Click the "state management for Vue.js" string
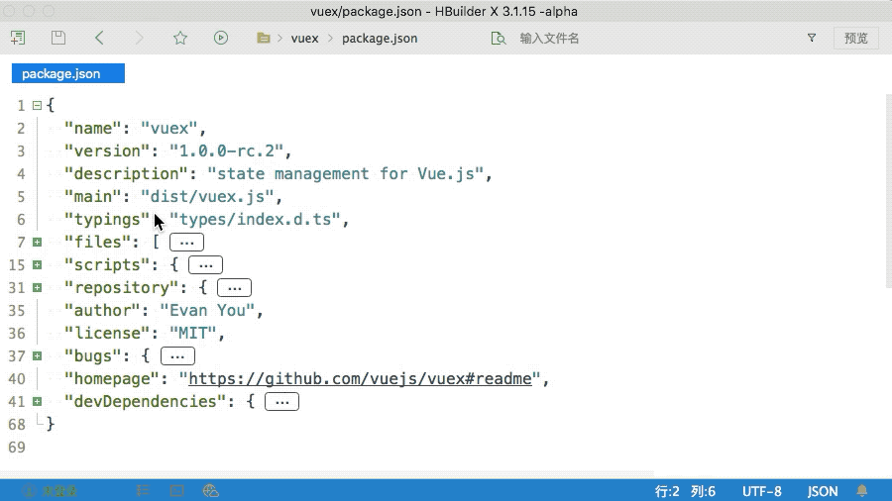The image size is (892, 501). tap(345, 174)
